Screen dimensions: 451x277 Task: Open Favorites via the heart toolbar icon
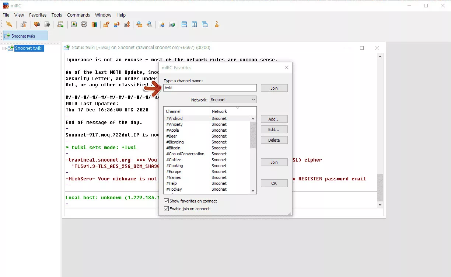(x=37, y=25)
